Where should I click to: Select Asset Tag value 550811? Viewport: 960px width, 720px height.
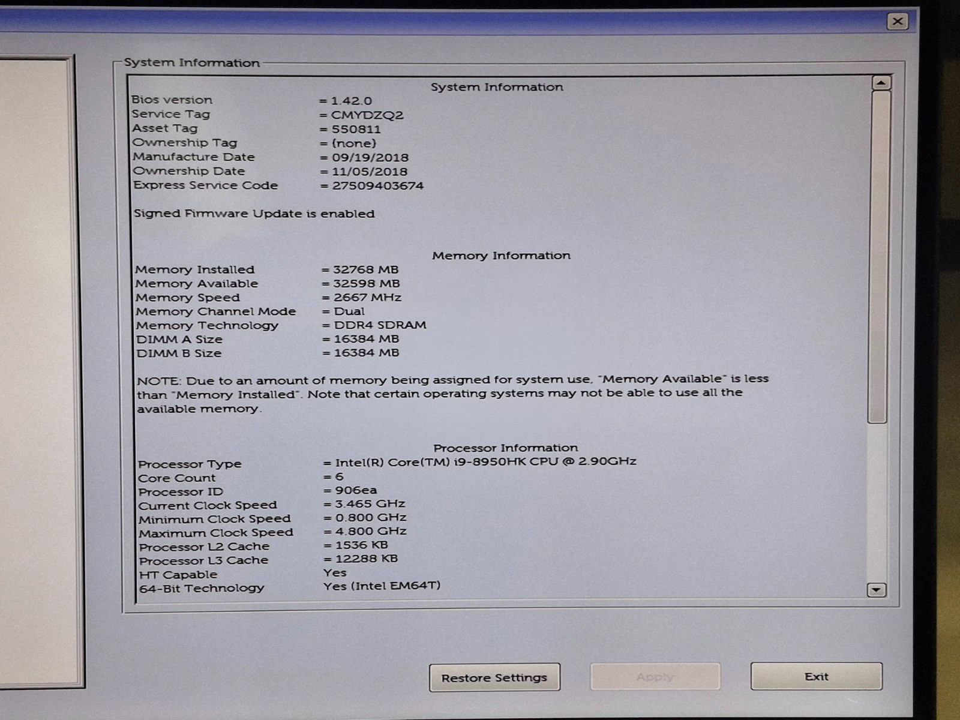pos(356,129)
